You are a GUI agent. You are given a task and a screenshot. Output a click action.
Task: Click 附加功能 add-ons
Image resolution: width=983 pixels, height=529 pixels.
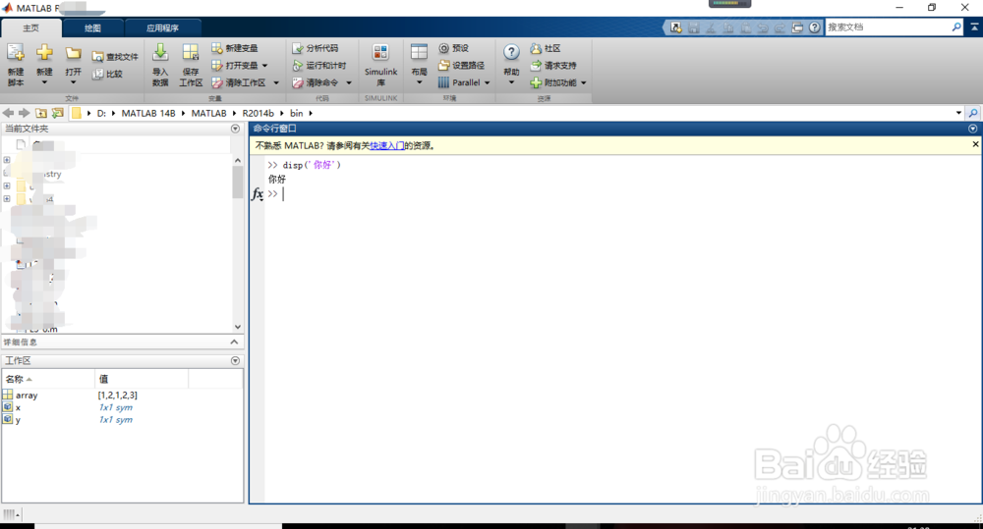553,82
